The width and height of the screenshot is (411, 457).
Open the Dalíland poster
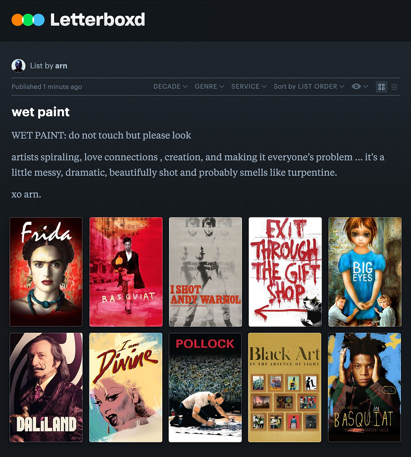point(46,387)
